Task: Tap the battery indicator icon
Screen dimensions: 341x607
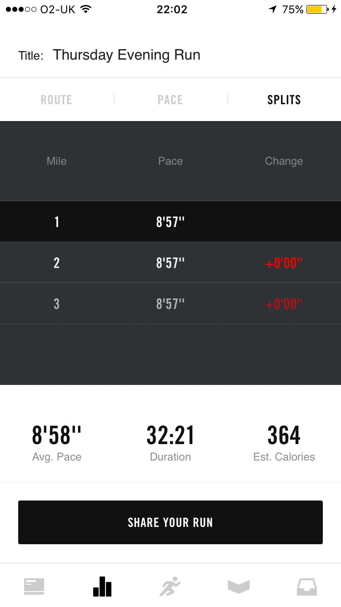Action: coord(317,10)
